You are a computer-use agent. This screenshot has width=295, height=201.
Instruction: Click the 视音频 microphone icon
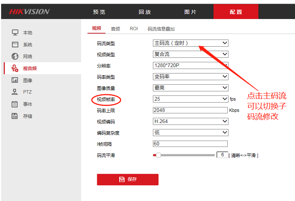coord(15,68)
